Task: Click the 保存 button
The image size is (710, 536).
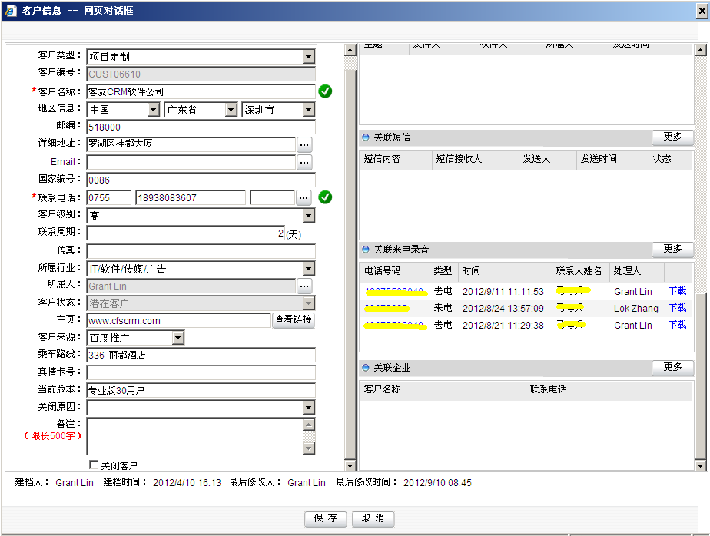Action: (326, 518)
